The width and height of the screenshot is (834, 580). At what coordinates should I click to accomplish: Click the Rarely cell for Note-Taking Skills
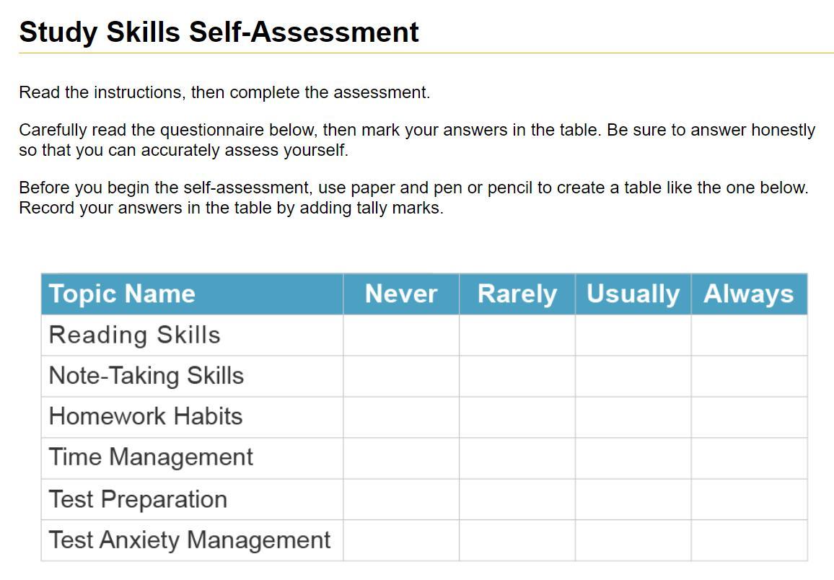[x=517, y=377]
